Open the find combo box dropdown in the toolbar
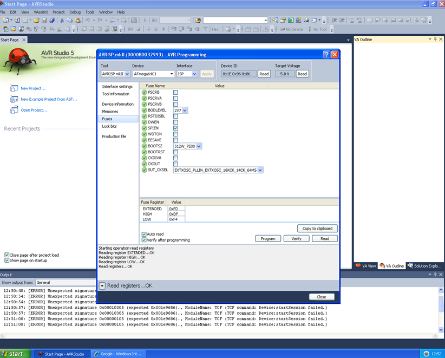Viewport: 445px width, 358px height. click(x=266, y=20)
